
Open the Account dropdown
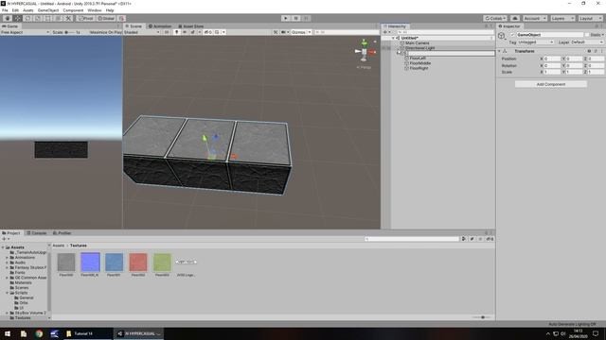534,18
